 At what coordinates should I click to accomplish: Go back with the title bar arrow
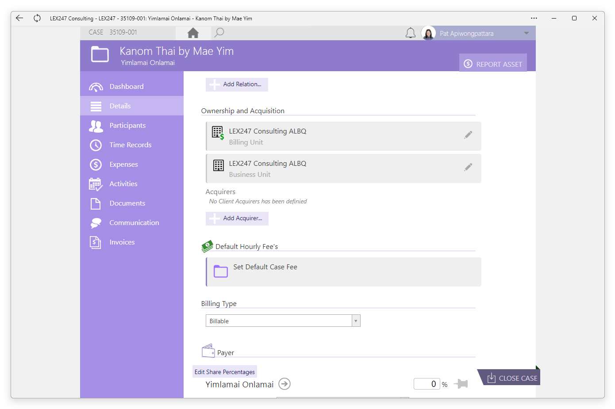(19, 18)
